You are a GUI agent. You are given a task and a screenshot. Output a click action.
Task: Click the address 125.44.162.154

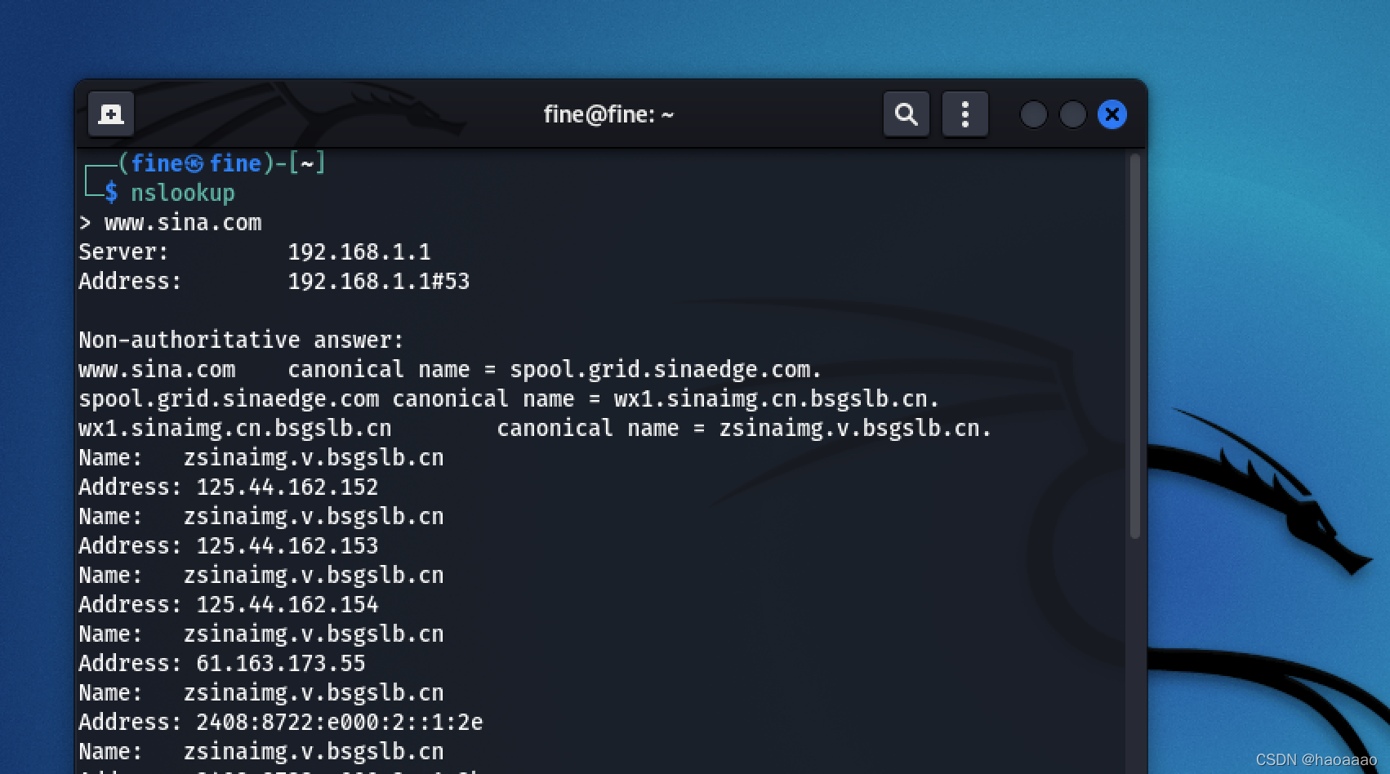(x=287, y=604)
